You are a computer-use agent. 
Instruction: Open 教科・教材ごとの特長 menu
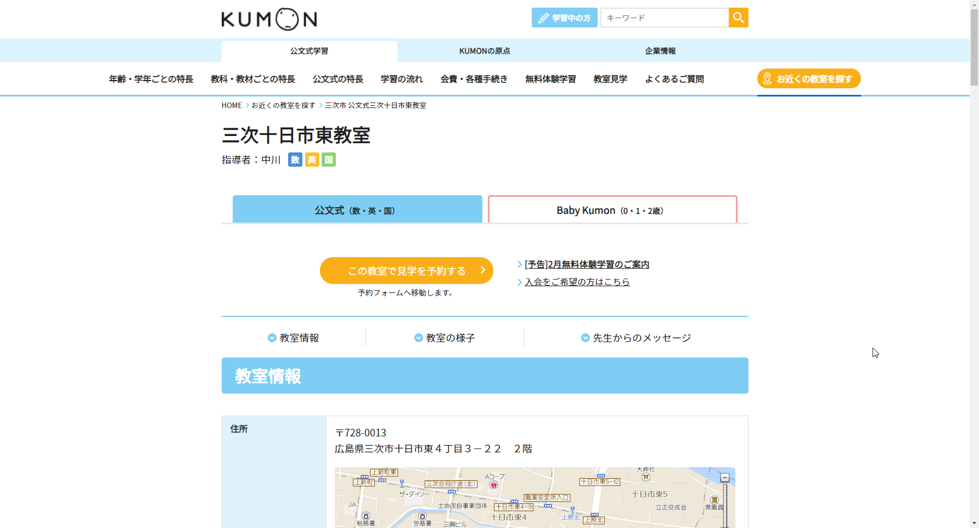pos(253,79)
